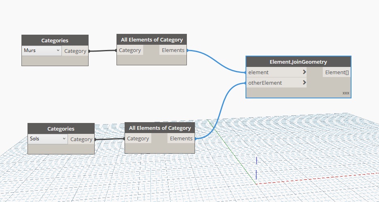Select the Categories node header above Murs
The image size is (379, 202).
55,40
